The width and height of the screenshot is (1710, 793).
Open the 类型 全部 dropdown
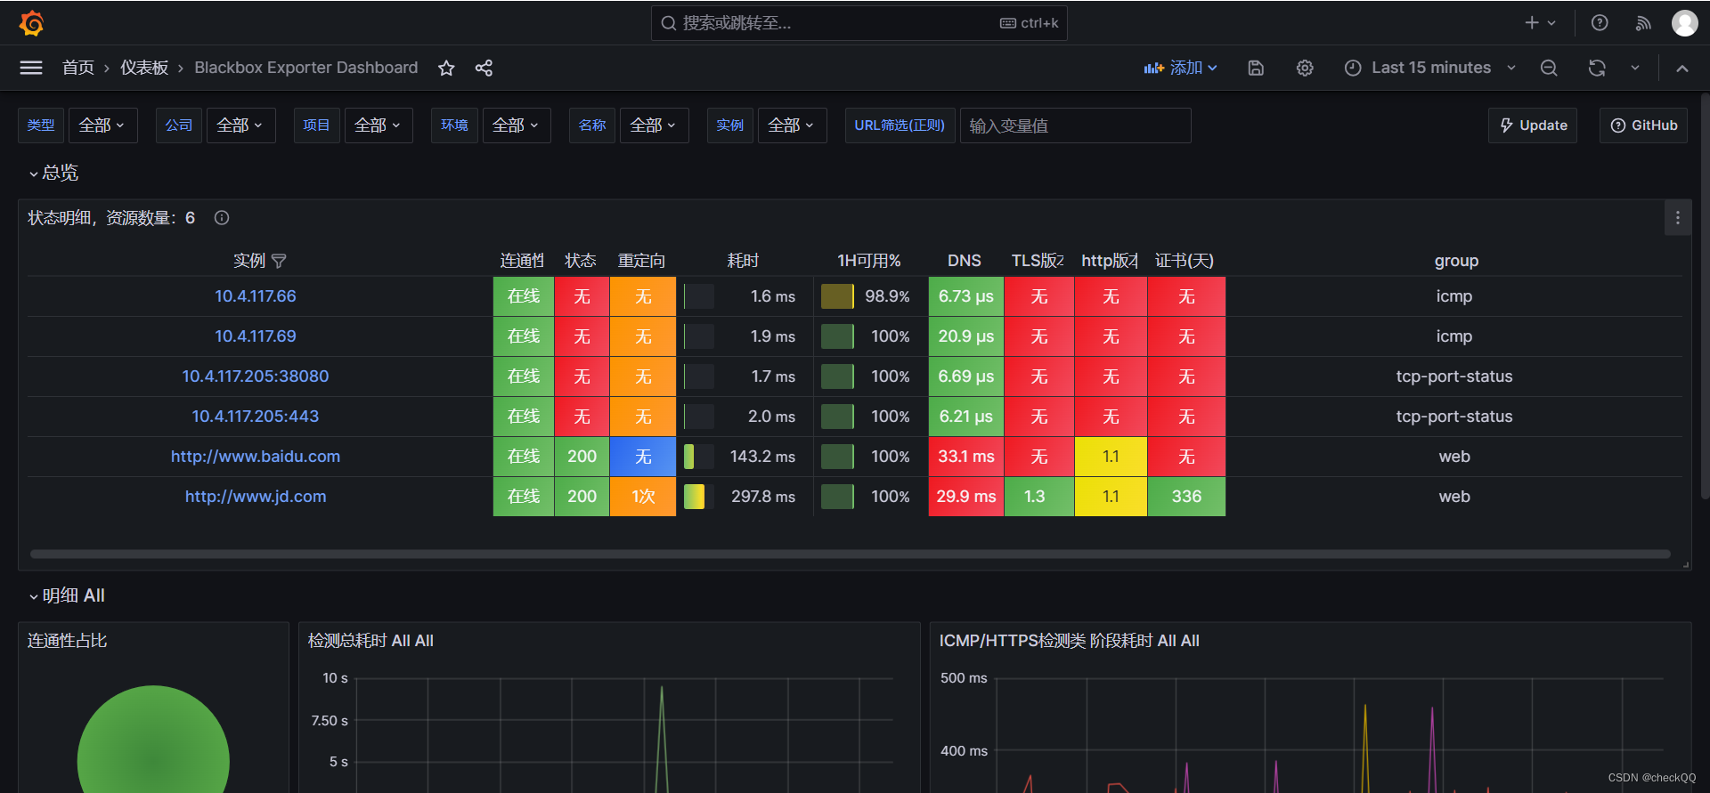[103, 125]
